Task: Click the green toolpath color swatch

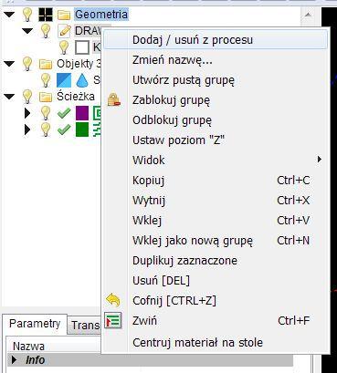Action: point(82,130)
